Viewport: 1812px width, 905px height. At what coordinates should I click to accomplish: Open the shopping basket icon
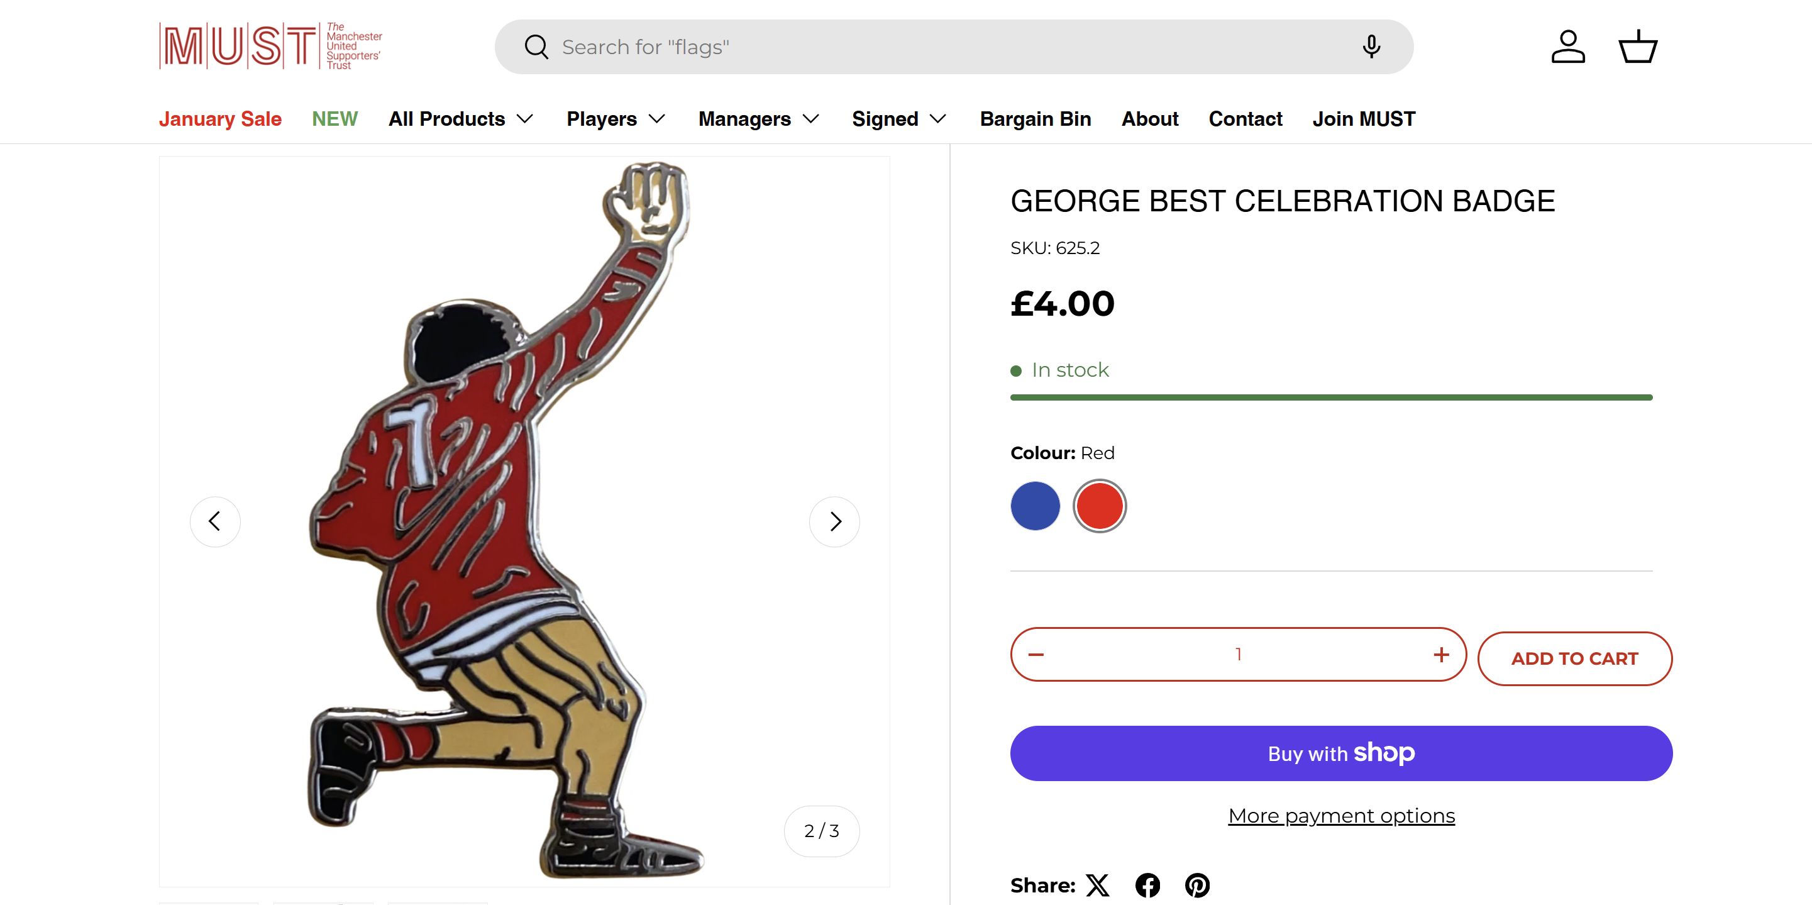pos(1638,47)
